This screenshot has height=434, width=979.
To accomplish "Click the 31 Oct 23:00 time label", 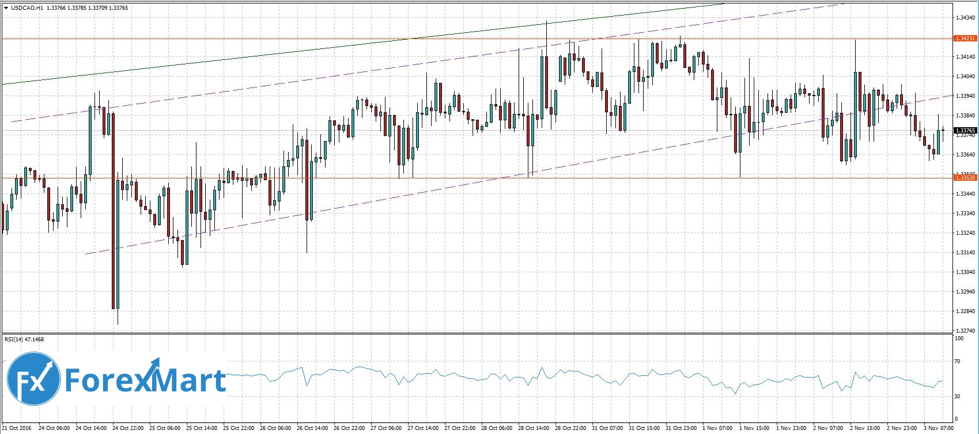I will point(681,428).
